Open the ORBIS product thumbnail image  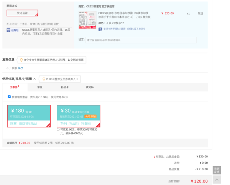[x=87, y=20]
